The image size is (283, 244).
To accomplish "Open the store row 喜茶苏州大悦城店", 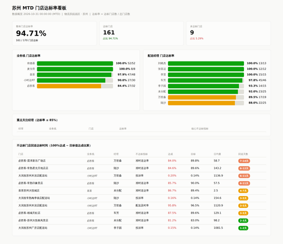I will pos(141,191).
